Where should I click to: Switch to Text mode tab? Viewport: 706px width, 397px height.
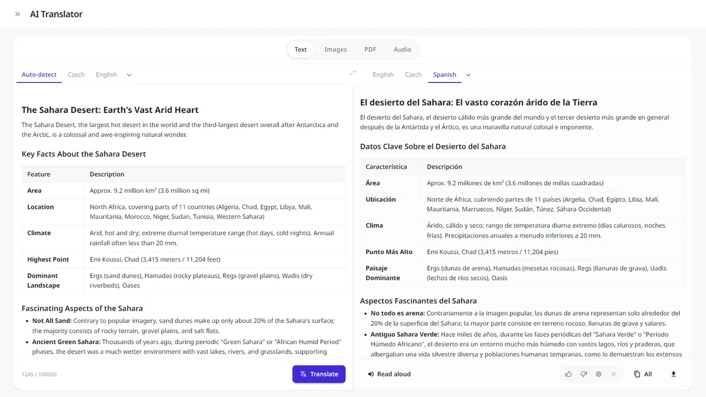point(301,49)
